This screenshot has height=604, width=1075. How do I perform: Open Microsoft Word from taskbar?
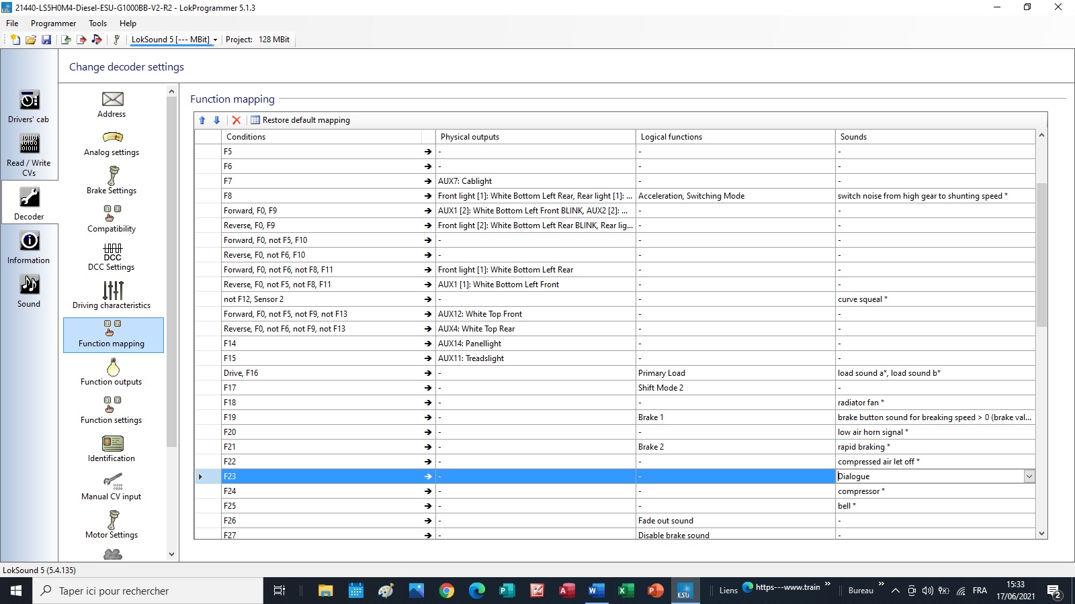coord(595,591)
